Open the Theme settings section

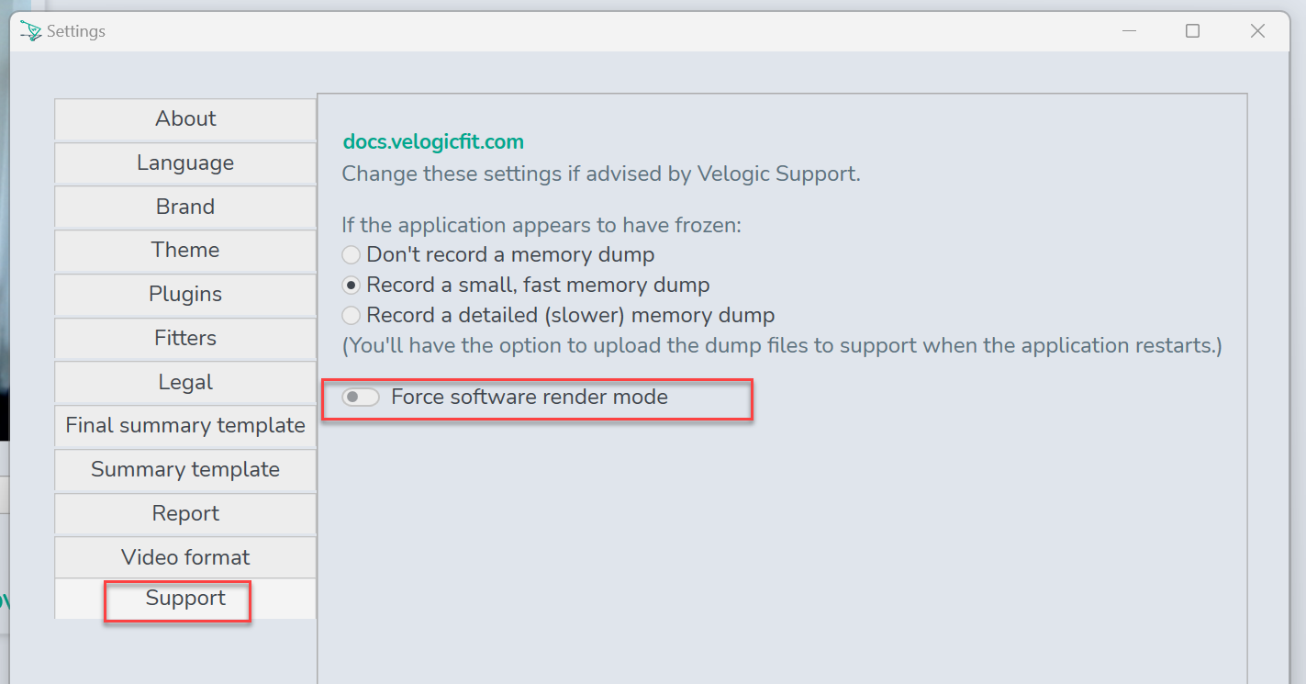185,250
